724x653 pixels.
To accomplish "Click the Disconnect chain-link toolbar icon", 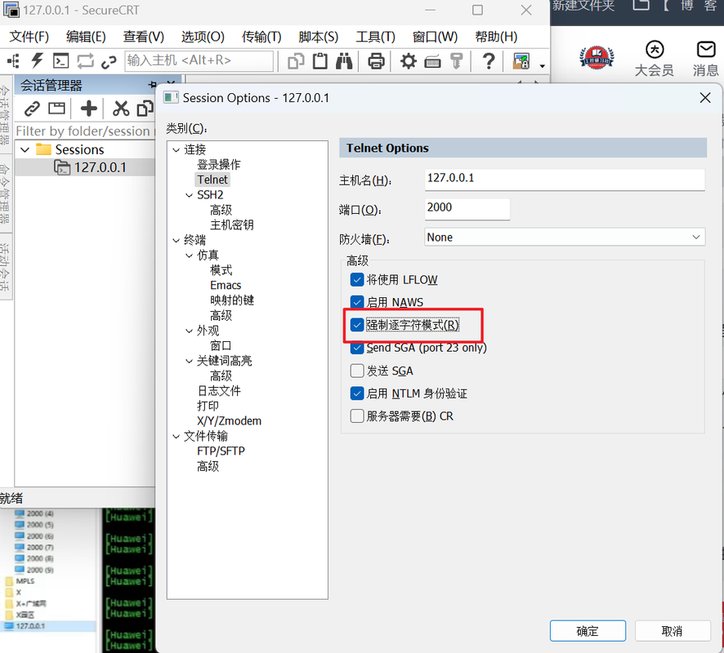I will 109,61.
